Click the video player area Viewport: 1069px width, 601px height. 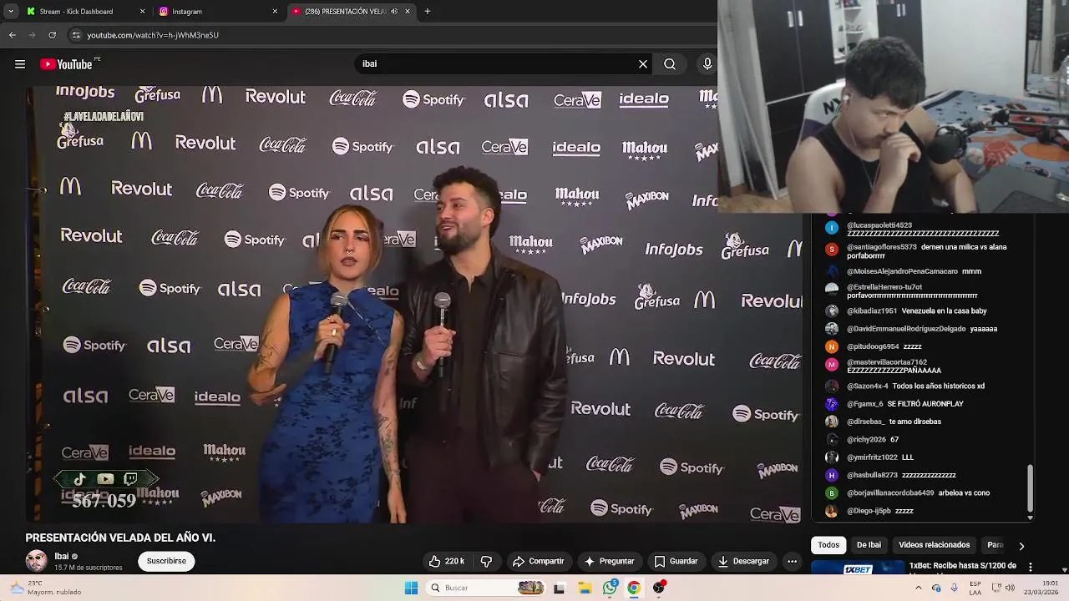[x=413, y=304]
